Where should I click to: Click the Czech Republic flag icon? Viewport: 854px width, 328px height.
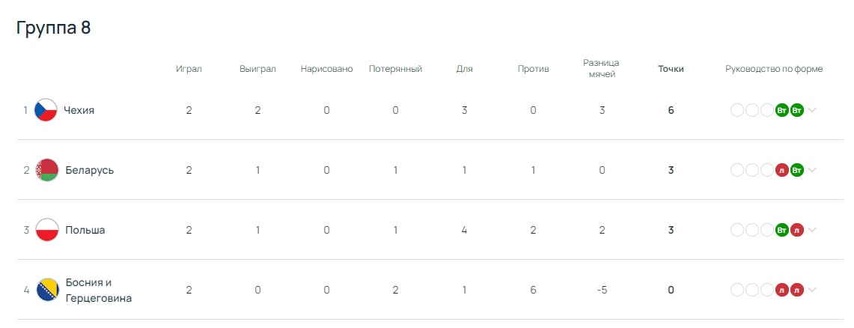click(x=46, y=110)
